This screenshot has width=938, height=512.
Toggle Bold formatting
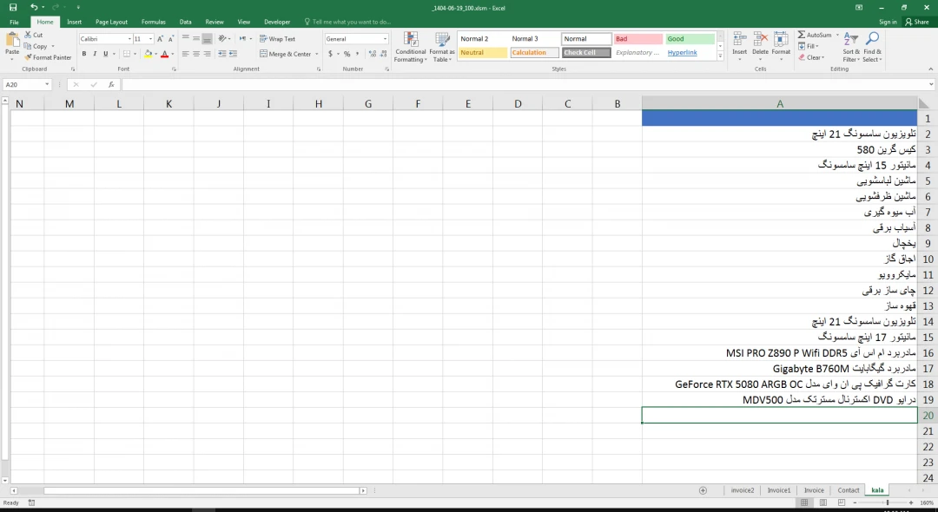click(x=83, y=54)
